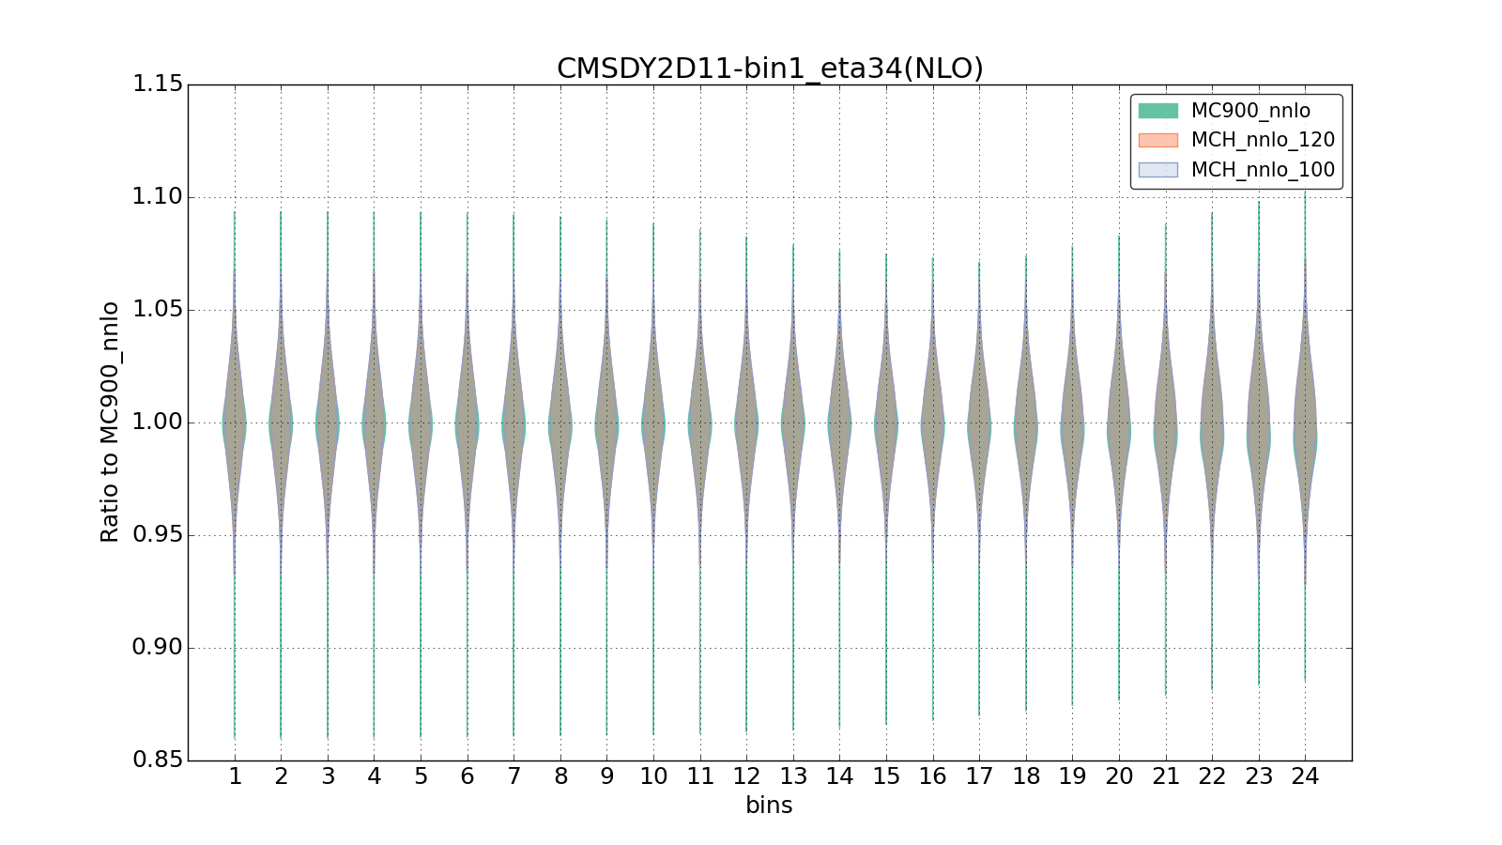
Task: Click y-axis tick label 0.90
Action: coord(158,648)
